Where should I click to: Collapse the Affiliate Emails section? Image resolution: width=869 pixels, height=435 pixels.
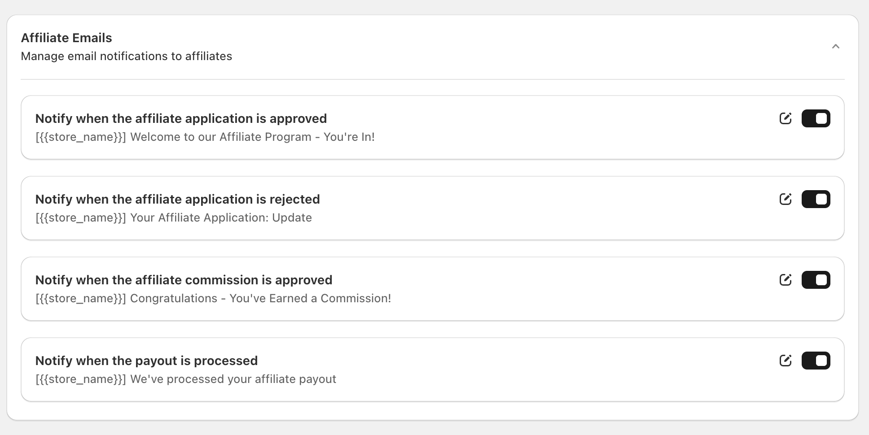tap(835, 47)
